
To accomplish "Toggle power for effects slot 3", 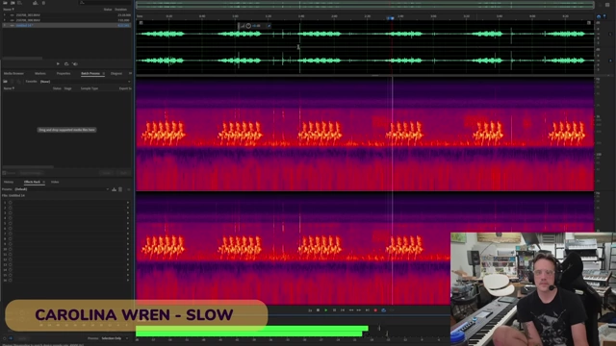I will pos(11,212).
